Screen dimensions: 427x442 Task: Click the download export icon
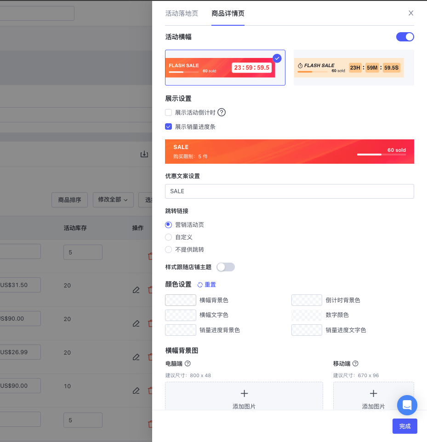tap(144, 155)
